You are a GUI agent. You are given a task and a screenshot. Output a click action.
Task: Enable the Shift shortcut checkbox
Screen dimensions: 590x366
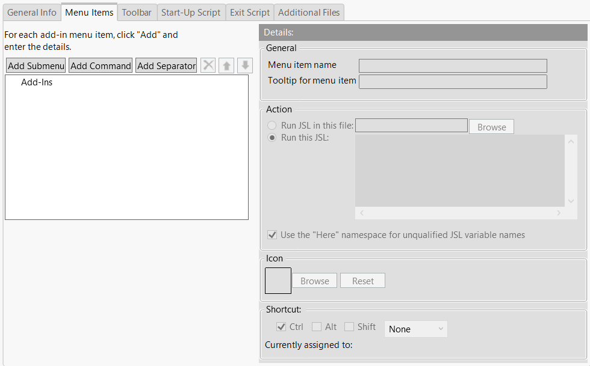349,326
